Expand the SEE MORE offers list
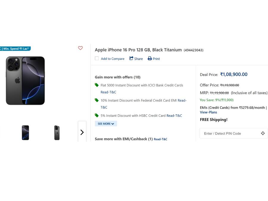Viewport: 268px width, 201px height. [106, 123]
